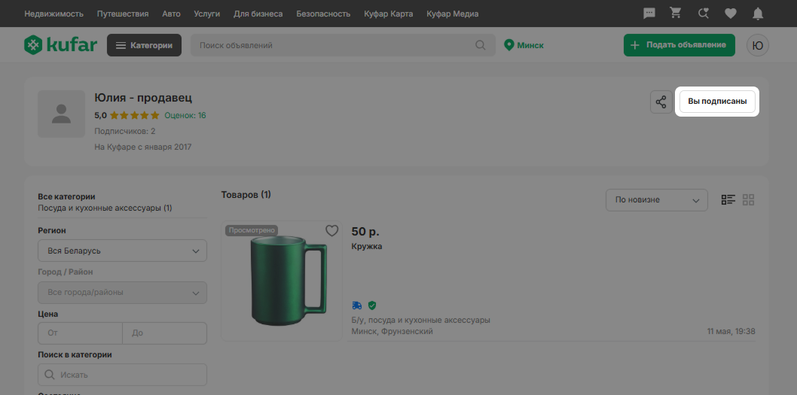Open Безопасность in top menu
797x395 pixels.
323,14
